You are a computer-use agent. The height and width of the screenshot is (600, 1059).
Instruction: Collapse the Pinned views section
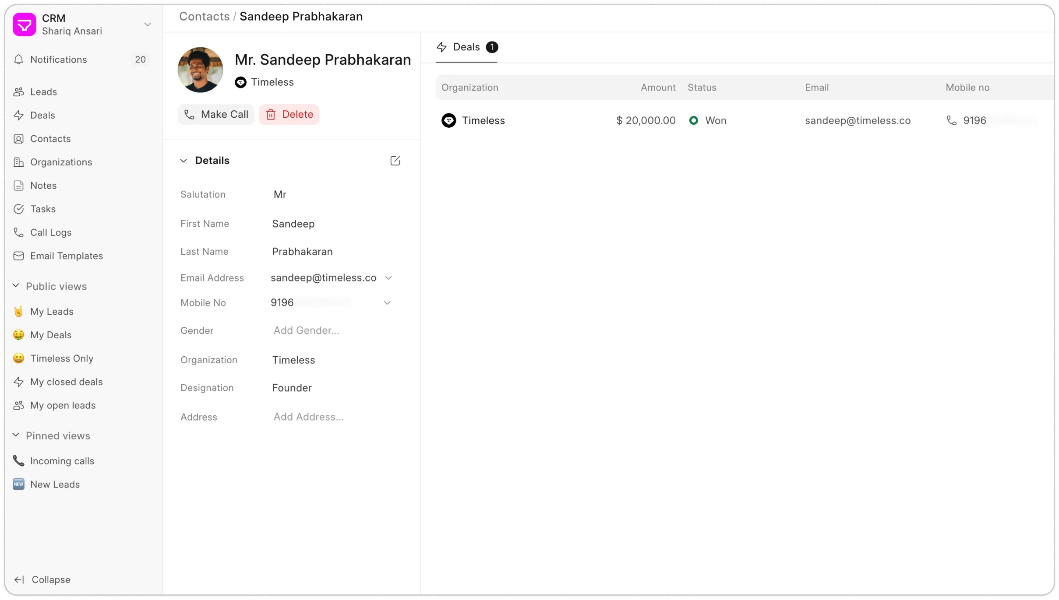click(x=16, y=435)
